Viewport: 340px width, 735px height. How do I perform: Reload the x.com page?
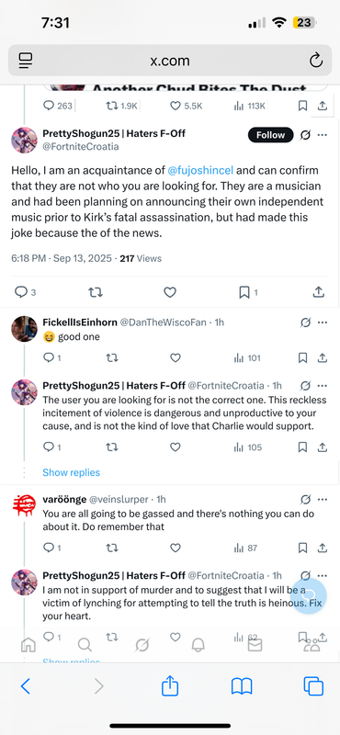pyautogui.click(x=316, y=61)
